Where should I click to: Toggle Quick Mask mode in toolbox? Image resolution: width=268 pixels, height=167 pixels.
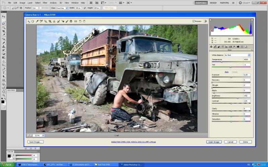(x=4, y=107)
